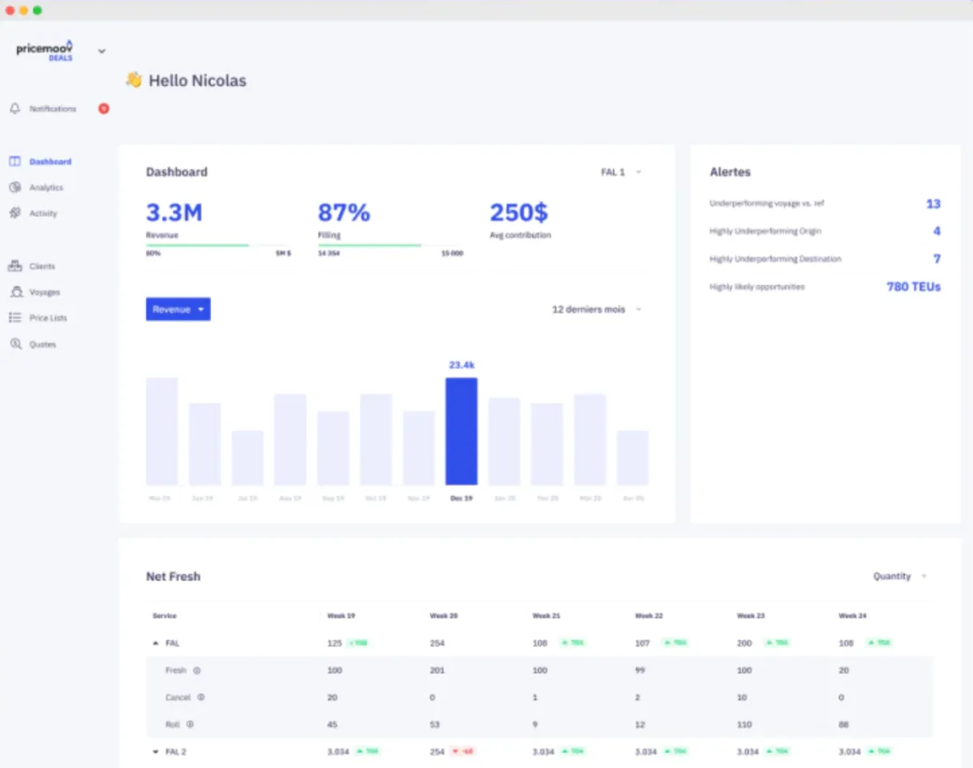The height and width of the screenshot is (768, 973).
Task: Click the red -68 down badge
Action: coord(463,752)
